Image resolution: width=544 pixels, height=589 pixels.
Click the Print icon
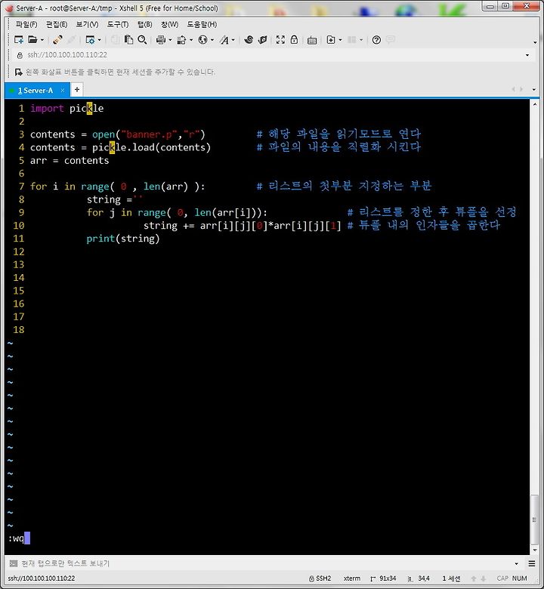[161, 39]
